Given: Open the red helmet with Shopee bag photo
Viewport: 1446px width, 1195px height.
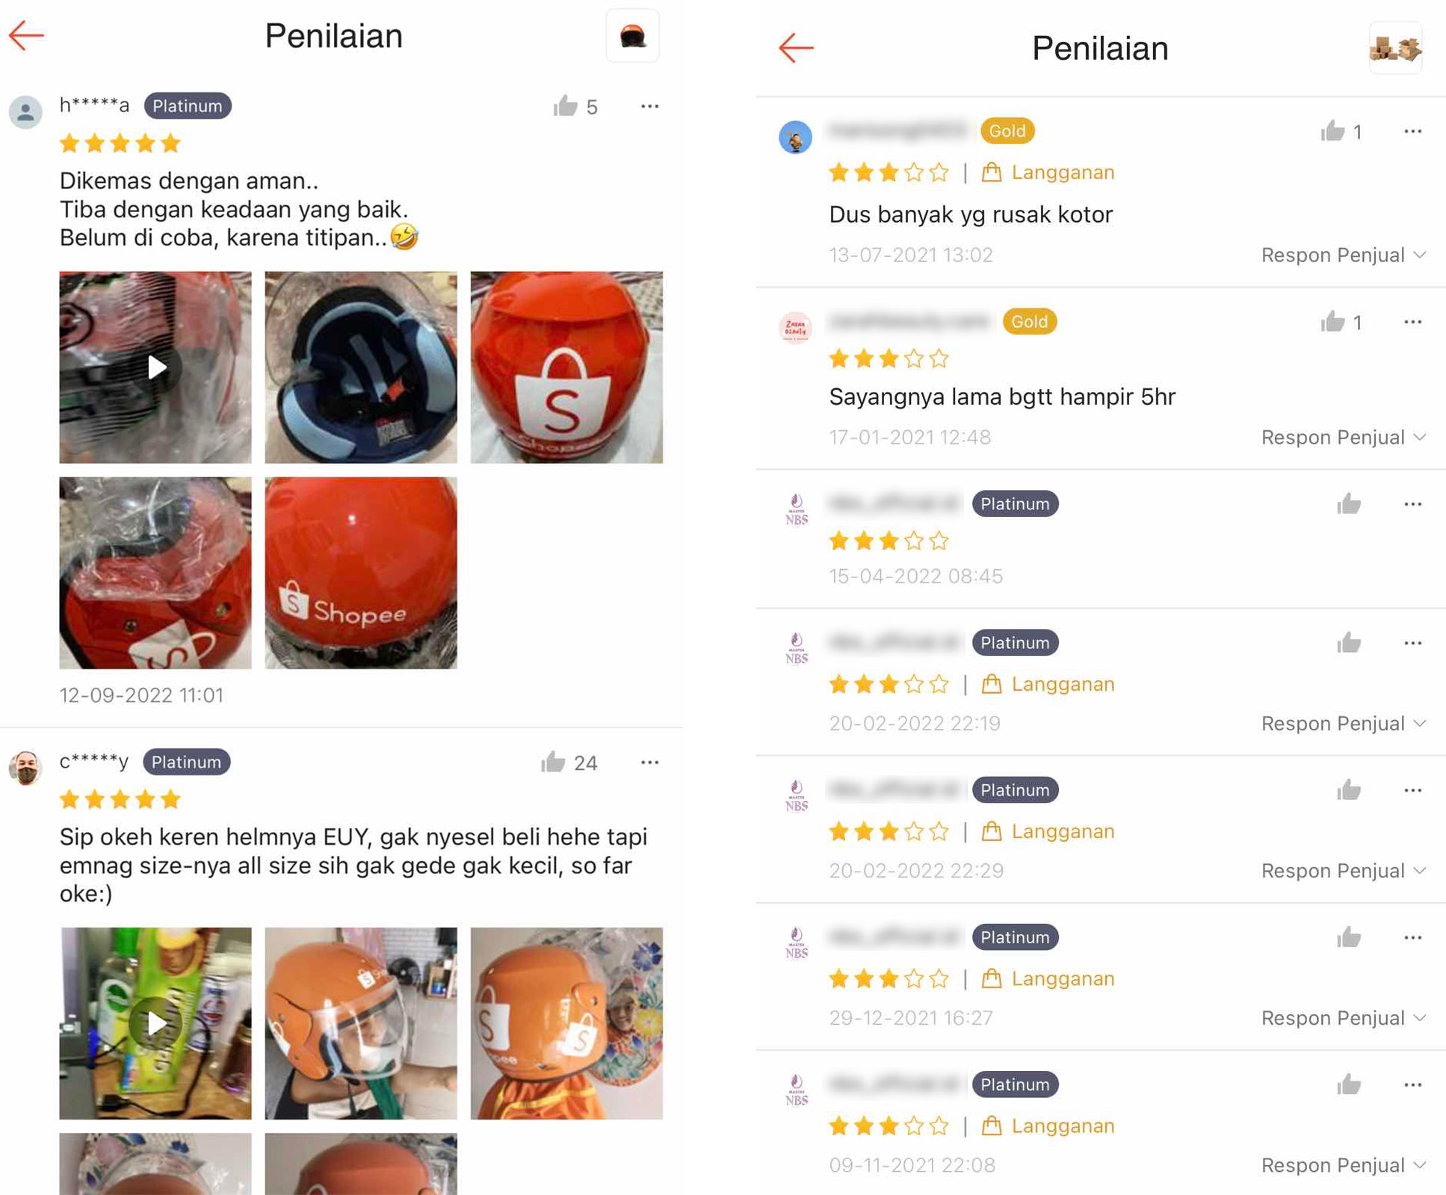Looking at the screenshot, I should point(566,367).
